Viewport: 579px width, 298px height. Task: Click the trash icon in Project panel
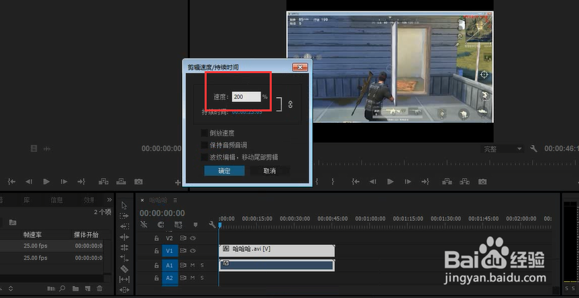[99, 289]
